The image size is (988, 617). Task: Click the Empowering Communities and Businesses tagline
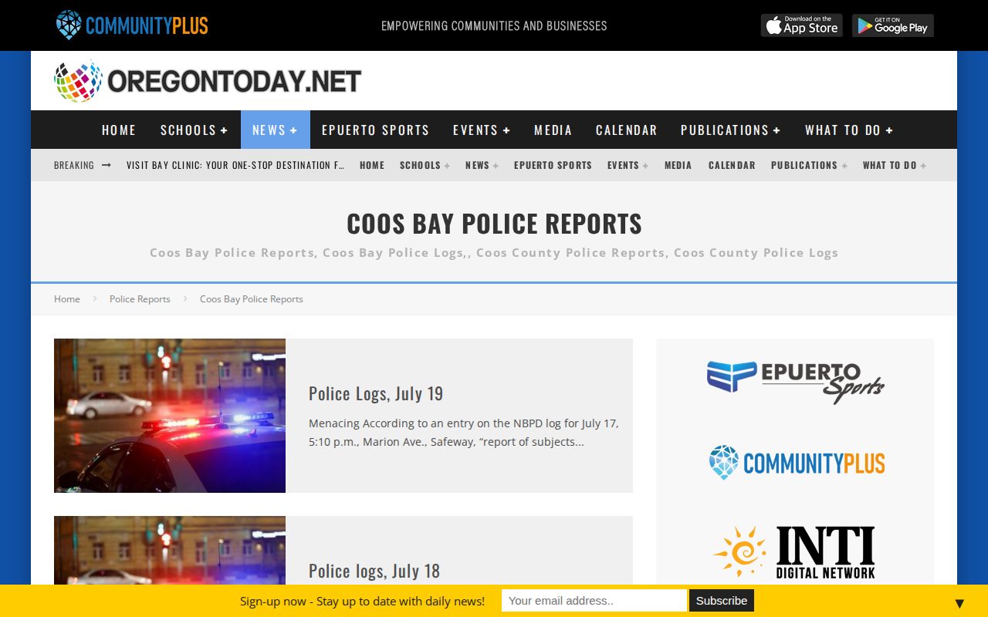coord(494,25)
